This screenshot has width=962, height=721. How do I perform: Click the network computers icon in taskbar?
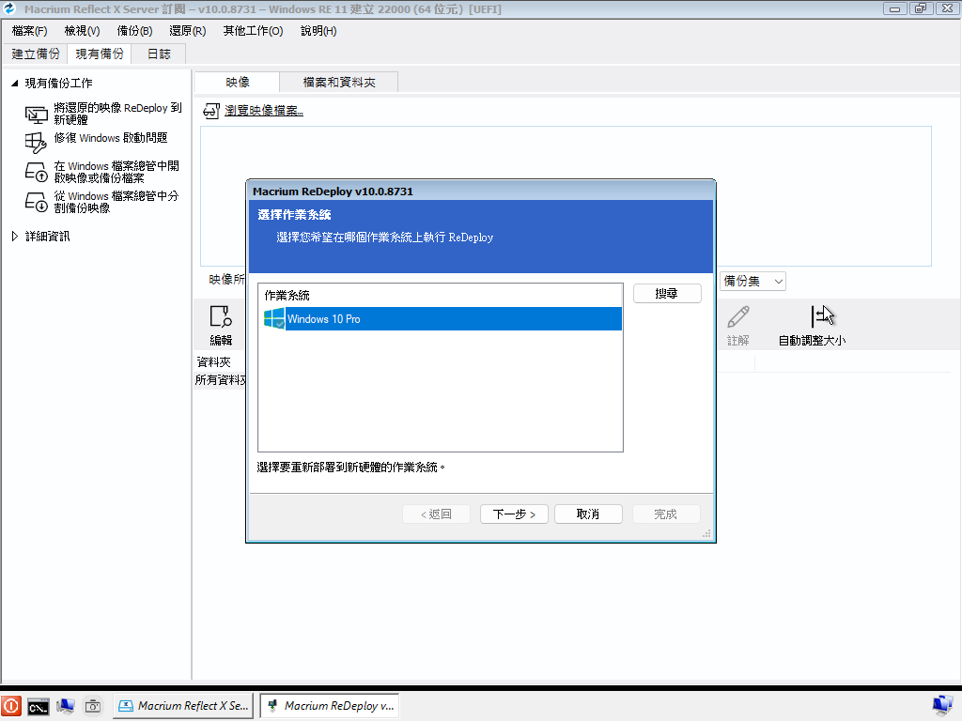pos(66,706)
